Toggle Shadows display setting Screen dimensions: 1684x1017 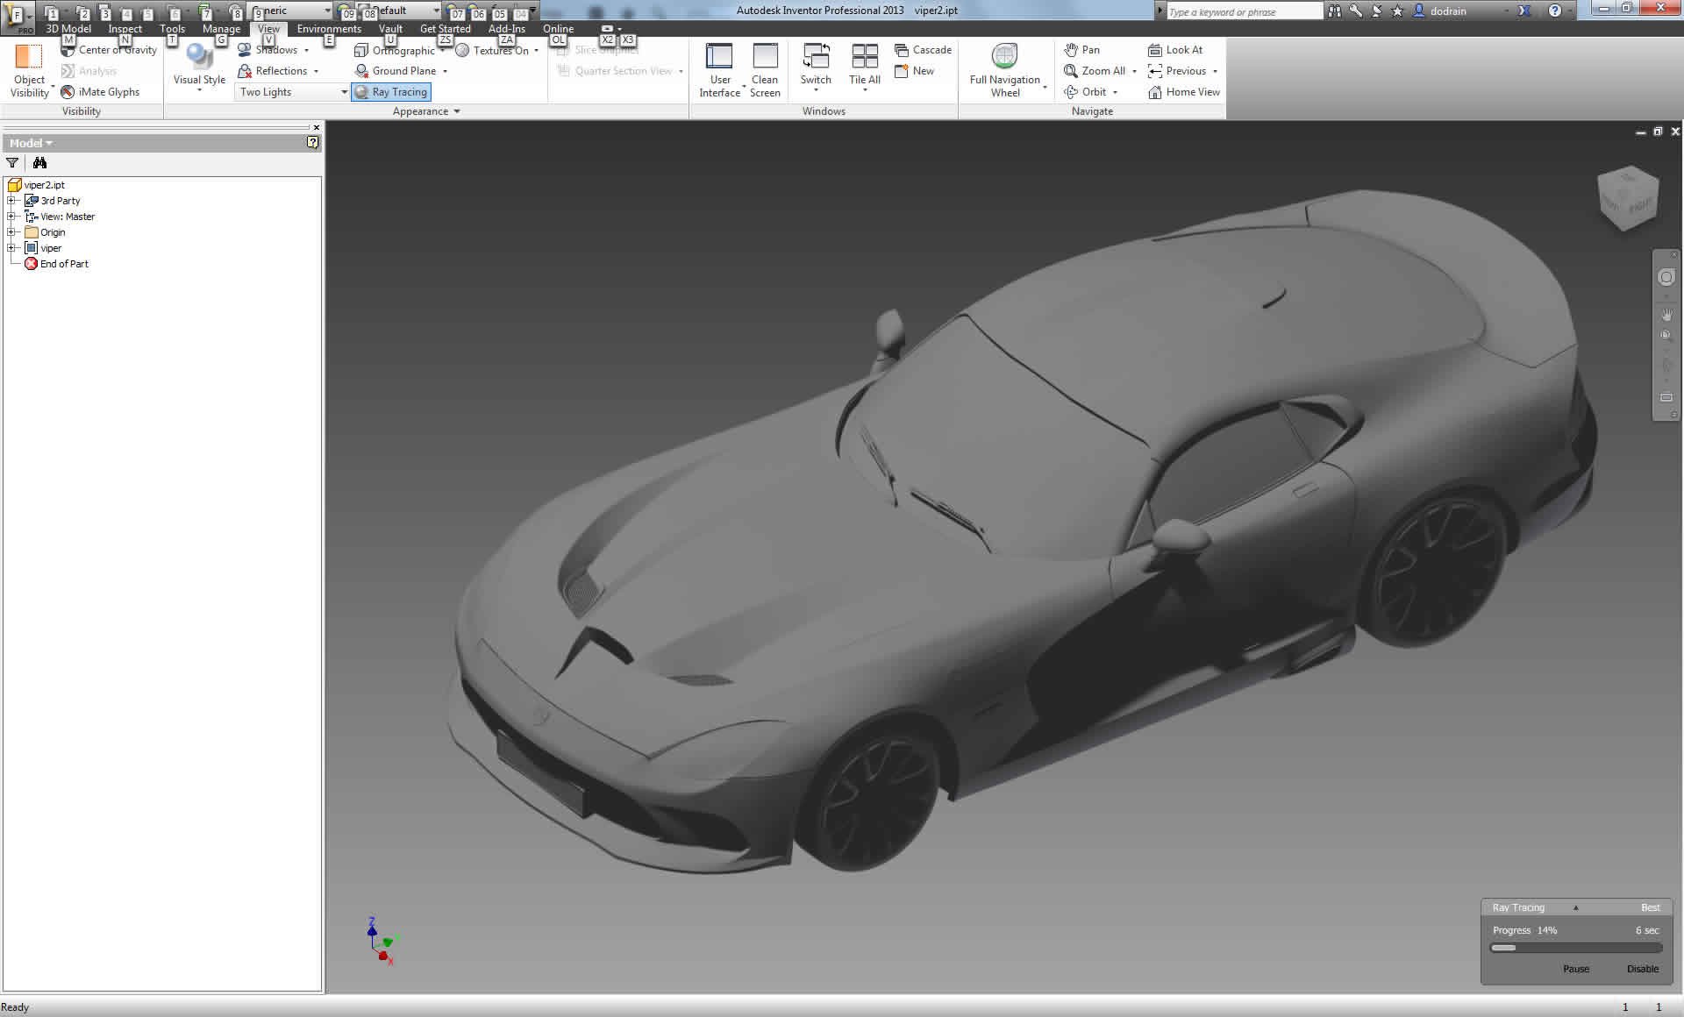267,49
